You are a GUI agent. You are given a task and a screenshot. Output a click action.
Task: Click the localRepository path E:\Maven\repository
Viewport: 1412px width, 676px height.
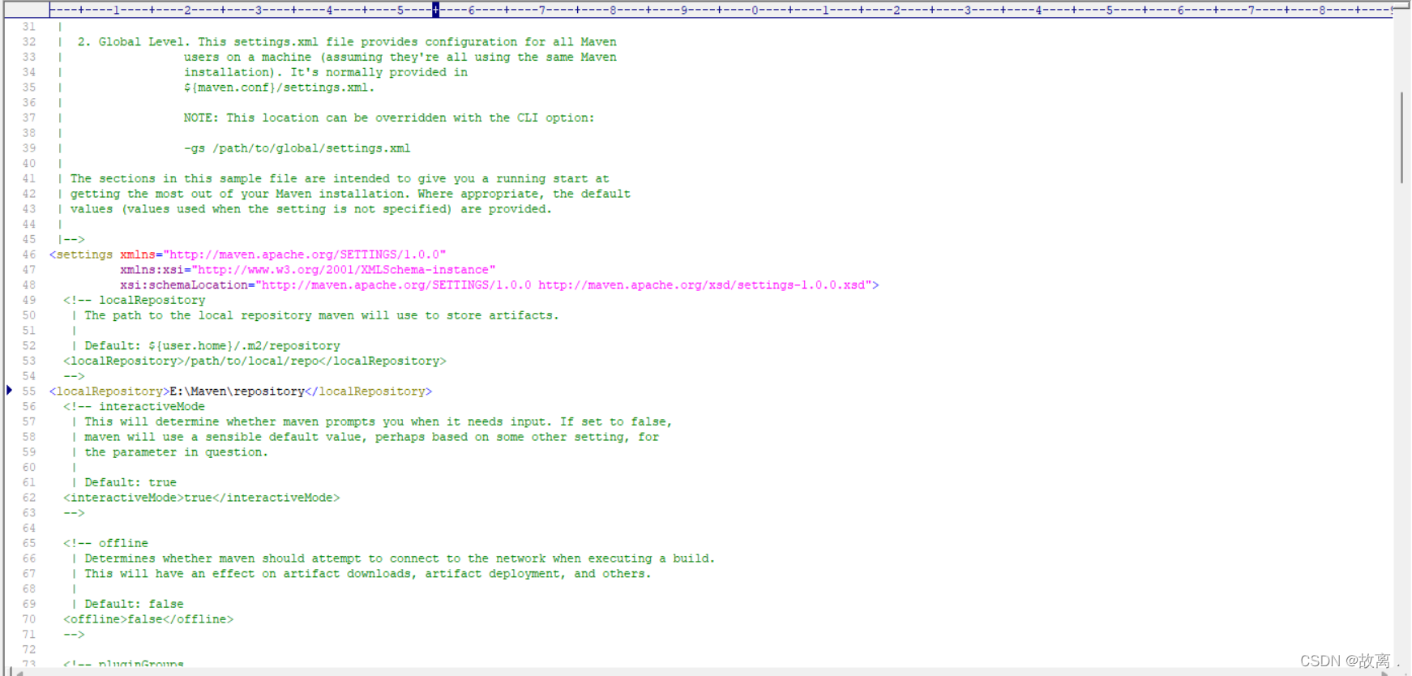(x=237, y=391)
